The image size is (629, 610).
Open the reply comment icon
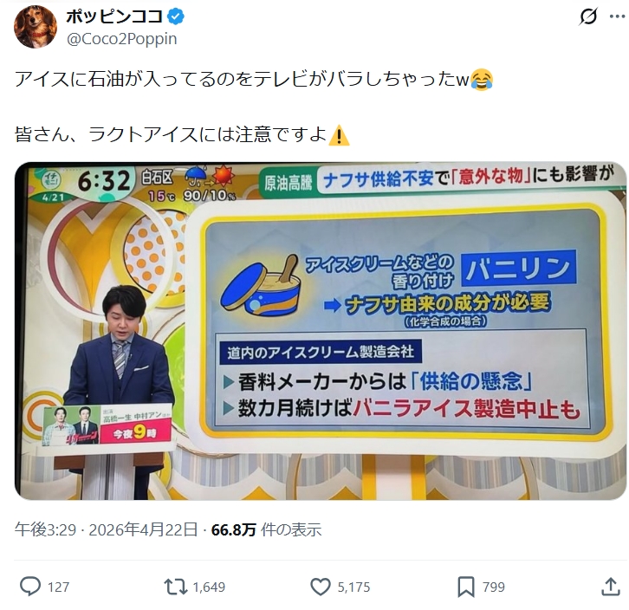tap(30, 587)
